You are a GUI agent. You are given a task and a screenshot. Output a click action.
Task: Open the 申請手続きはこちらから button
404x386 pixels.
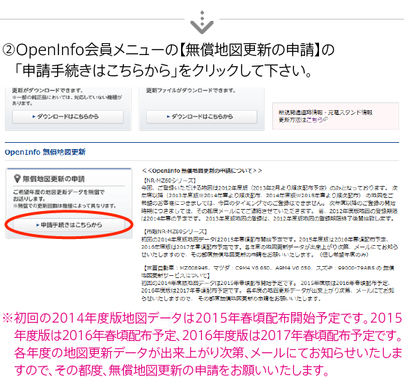(x=69, y=225)
